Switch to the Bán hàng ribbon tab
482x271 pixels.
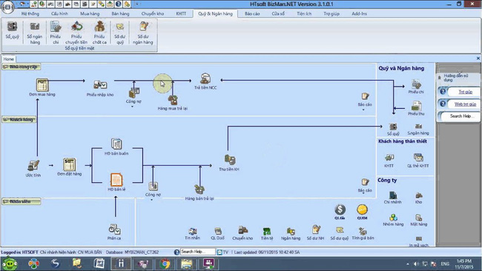(120, 13)
